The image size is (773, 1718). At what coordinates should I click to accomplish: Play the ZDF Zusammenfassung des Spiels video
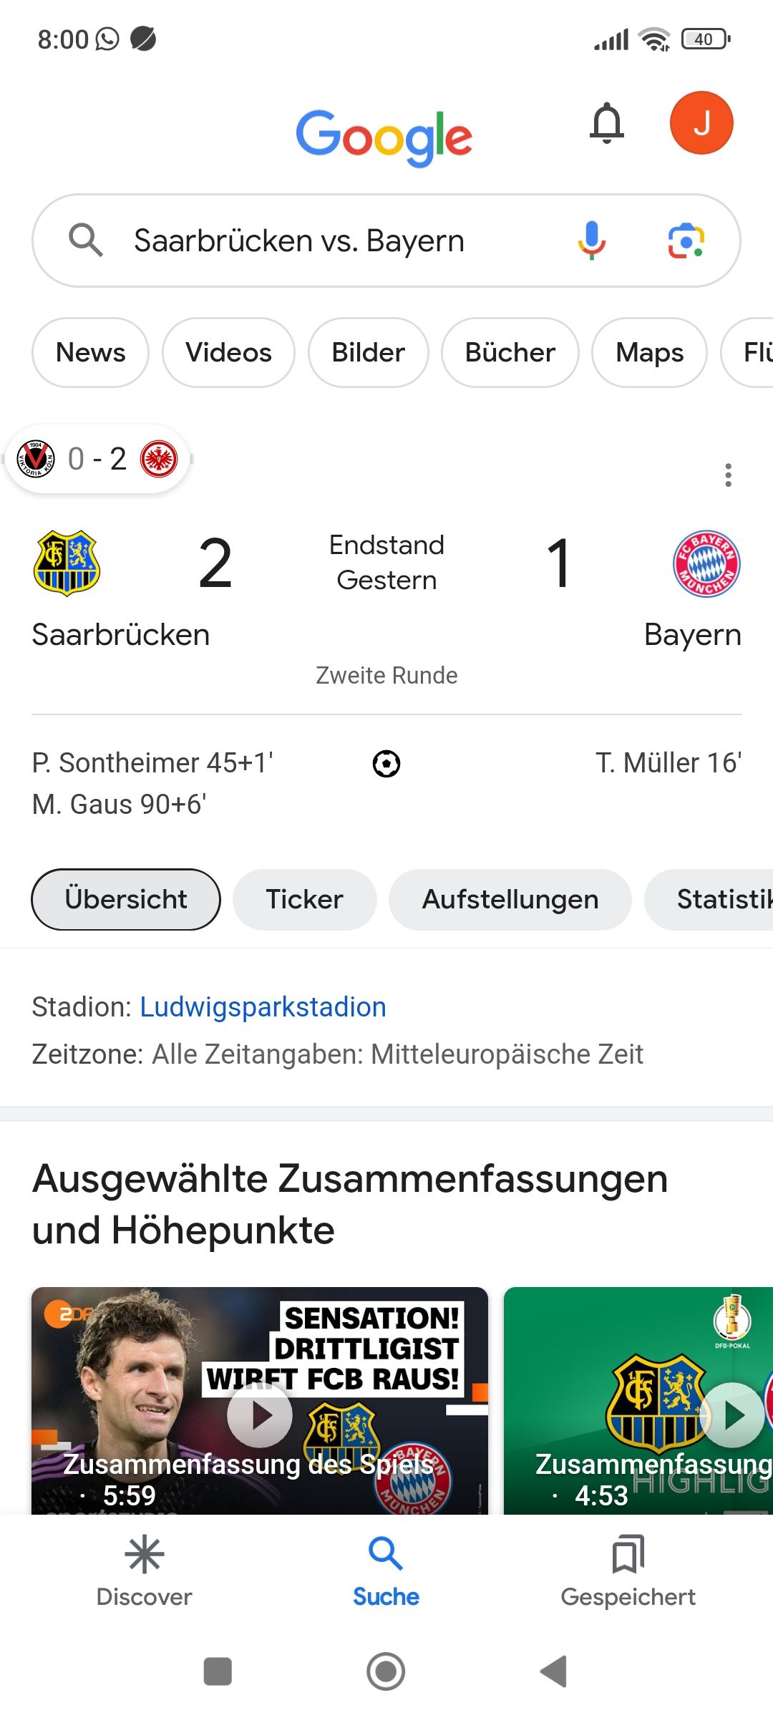pyautogui.click(x=260, y=1414)
